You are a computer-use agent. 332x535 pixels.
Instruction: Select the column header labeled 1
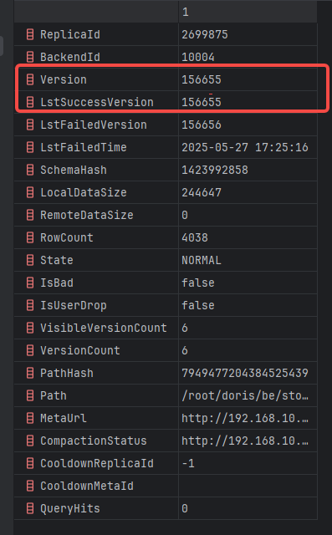(x=248, y=13)
